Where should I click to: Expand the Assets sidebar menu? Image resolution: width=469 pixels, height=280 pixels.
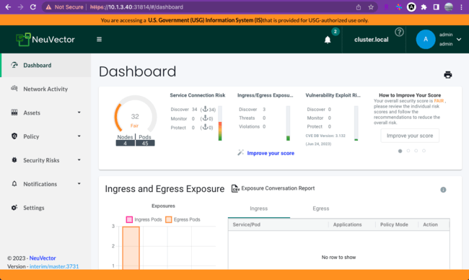[45, 113]
